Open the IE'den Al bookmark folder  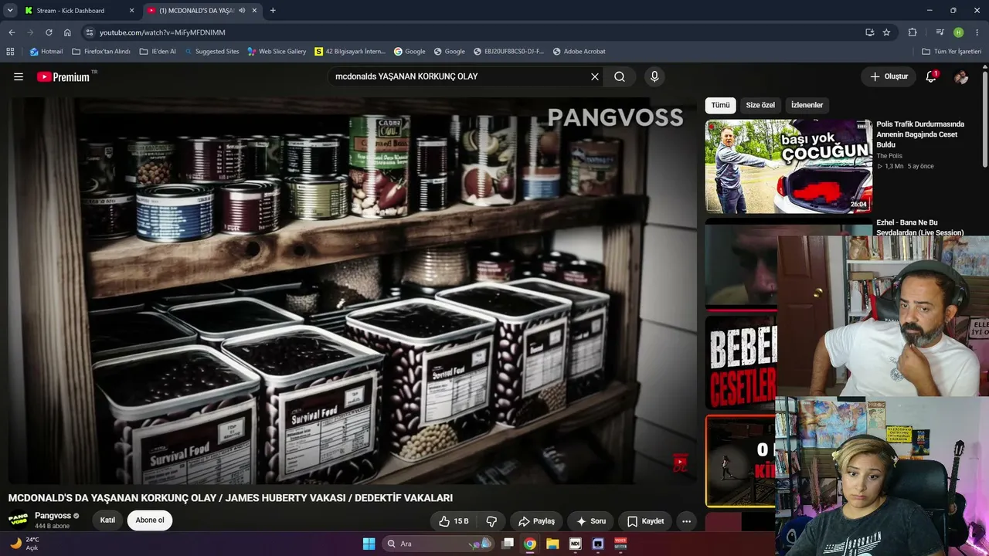click(158, 52)
